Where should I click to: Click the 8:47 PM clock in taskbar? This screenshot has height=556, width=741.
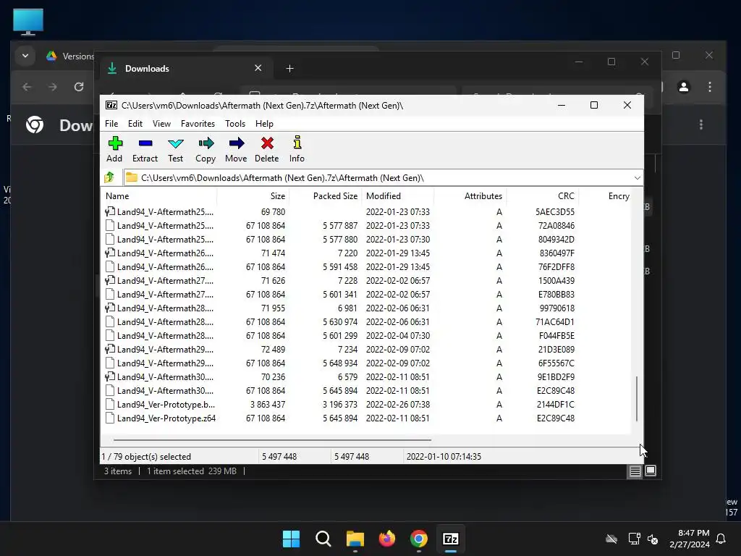[x=690, y=539]
